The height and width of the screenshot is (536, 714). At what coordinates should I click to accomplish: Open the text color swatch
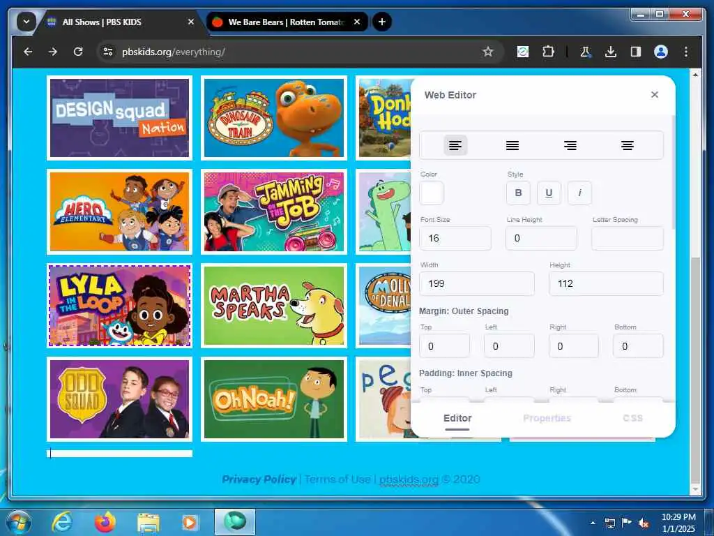[x=431, y=193]
